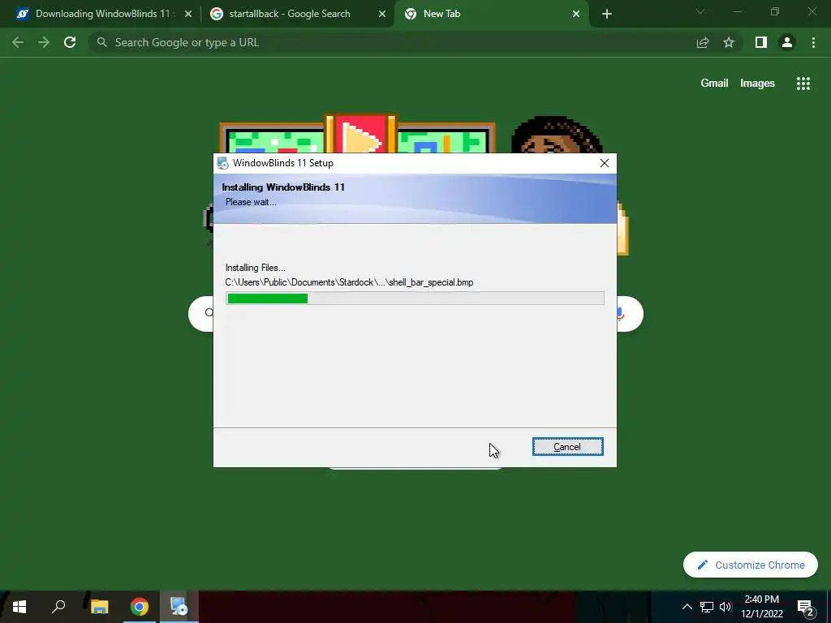This screenshot has height=623, width=831.
Task: Close the New Tab tab
Action: click(576, 15)
